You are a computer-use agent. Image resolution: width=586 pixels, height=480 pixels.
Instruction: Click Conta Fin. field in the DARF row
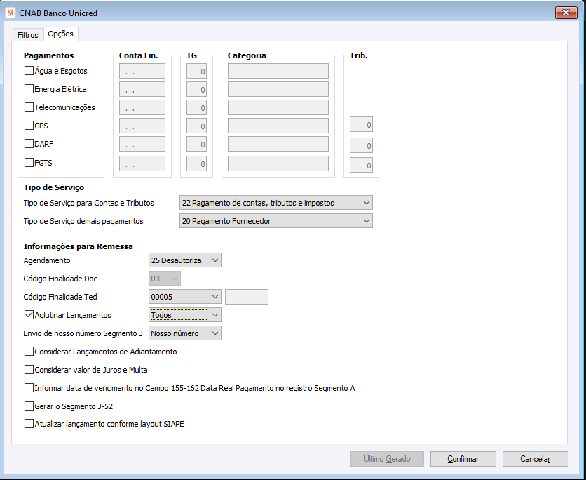[x=142, y=144]
